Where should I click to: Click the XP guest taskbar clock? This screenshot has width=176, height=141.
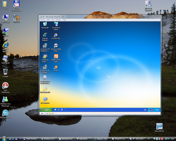coord(157,110)
